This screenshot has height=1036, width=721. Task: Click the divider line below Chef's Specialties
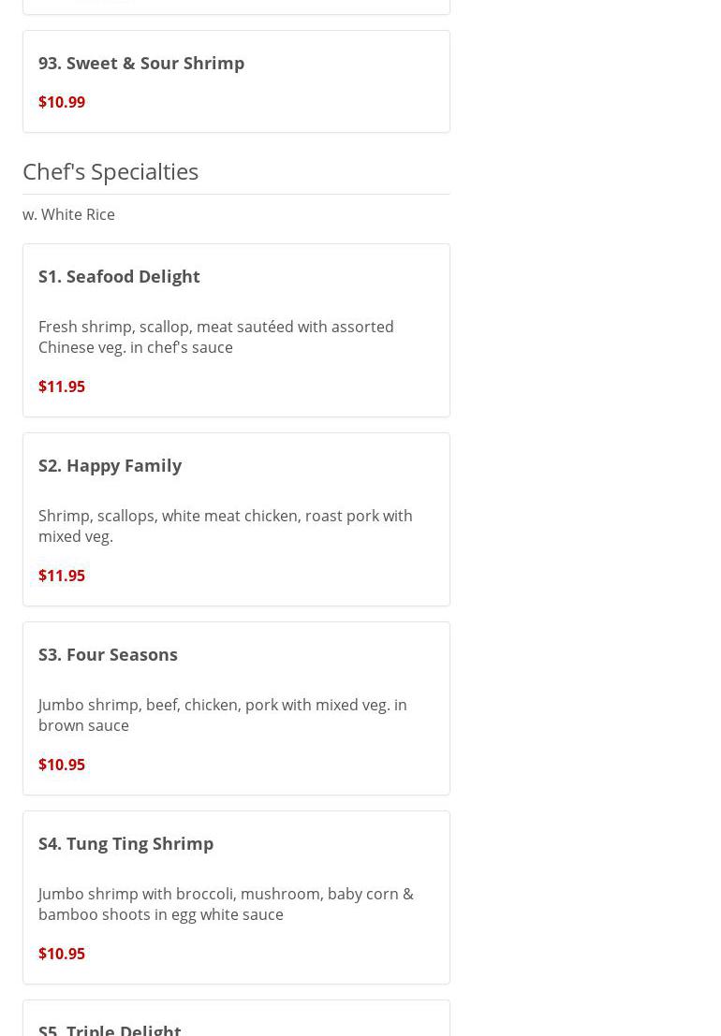click(236, 194)
